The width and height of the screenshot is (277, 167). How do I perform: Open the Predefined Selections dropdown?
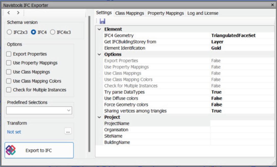pos(39,111)
